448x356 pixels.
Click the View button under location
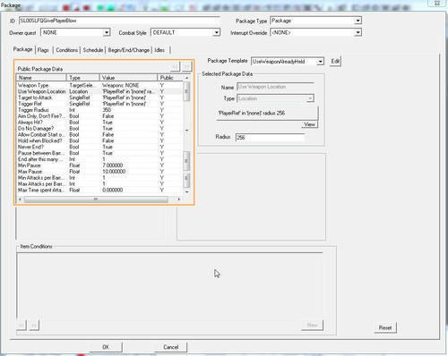(x=310, y=124)
